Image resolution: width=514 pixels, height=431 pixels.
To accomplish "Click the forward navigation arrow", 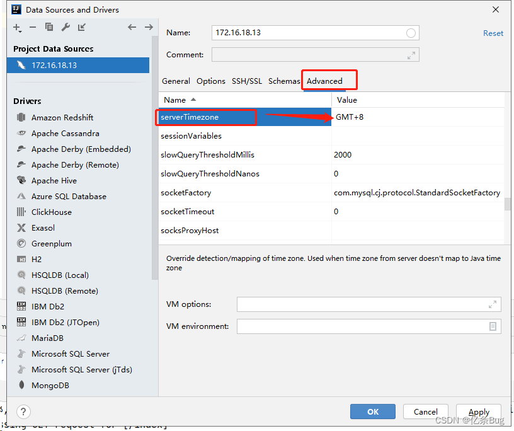I will 149,27.
